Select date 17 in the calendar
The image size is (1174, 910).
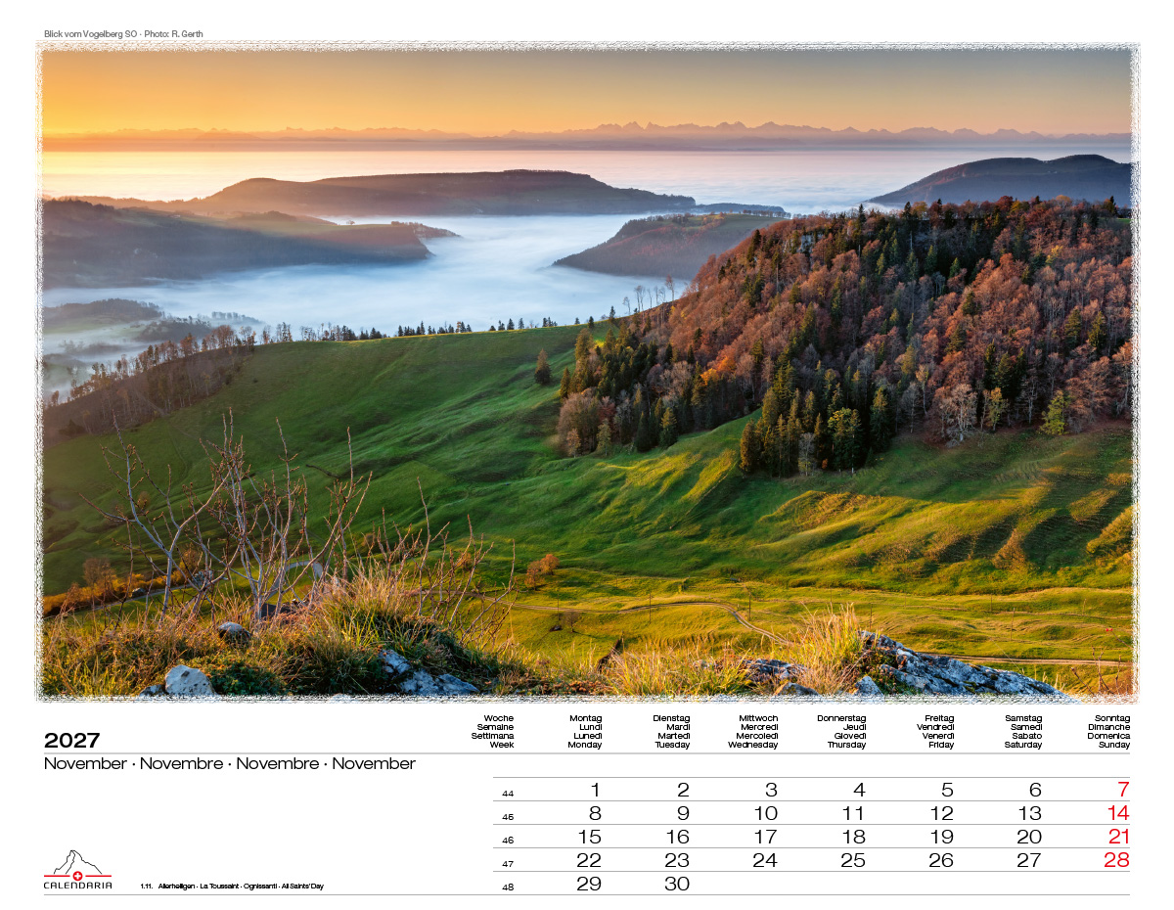766,837
